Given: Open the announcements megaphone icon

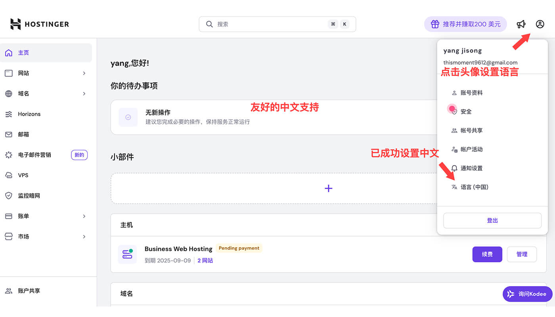Looking at the screenshot, I should pyautogui.click(x=521, y=24).
